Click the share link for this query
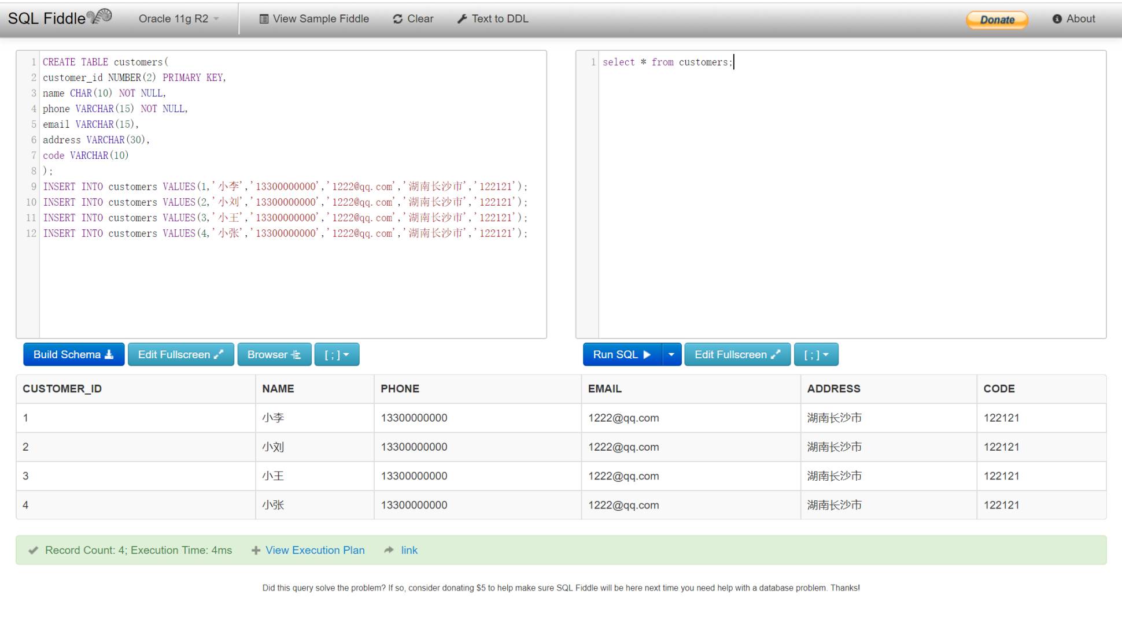1122x624 pixels. point(409,550)
